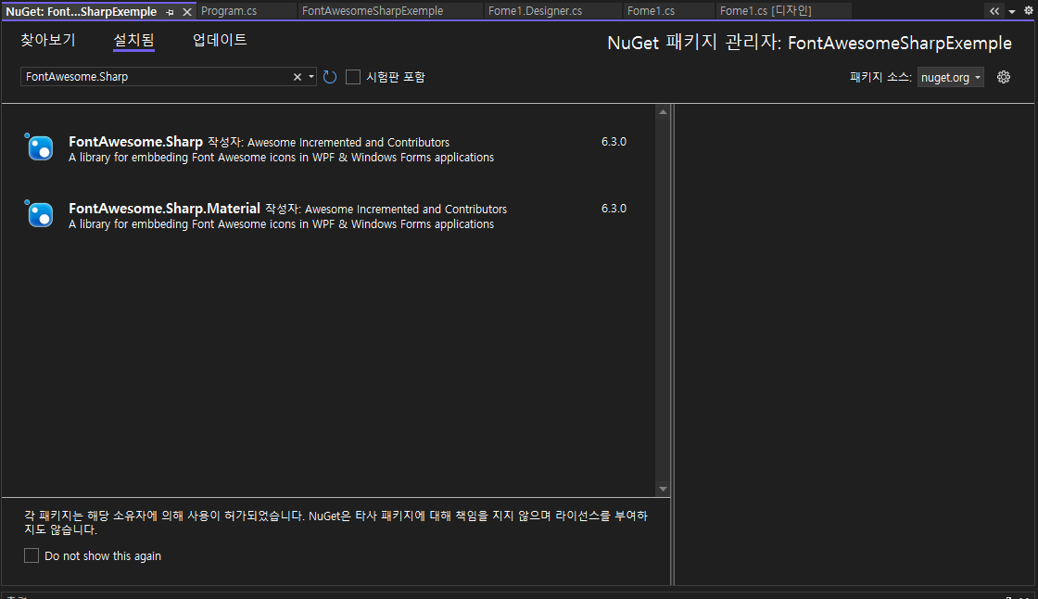Open the document list dropdown arrow
The height and width of the screenshot is (599, 1038).
point(1011,12)
